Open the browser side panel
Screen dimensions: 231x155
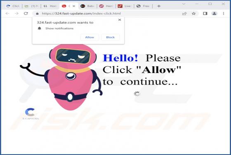pyautogui.click(x=205, y=14)
